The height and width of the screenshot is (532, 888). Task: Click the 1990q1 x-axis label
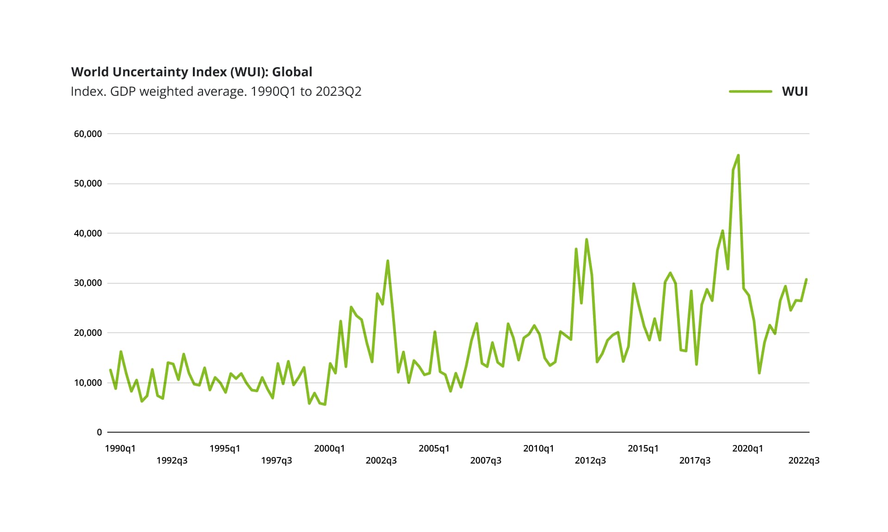click(120, 449)
